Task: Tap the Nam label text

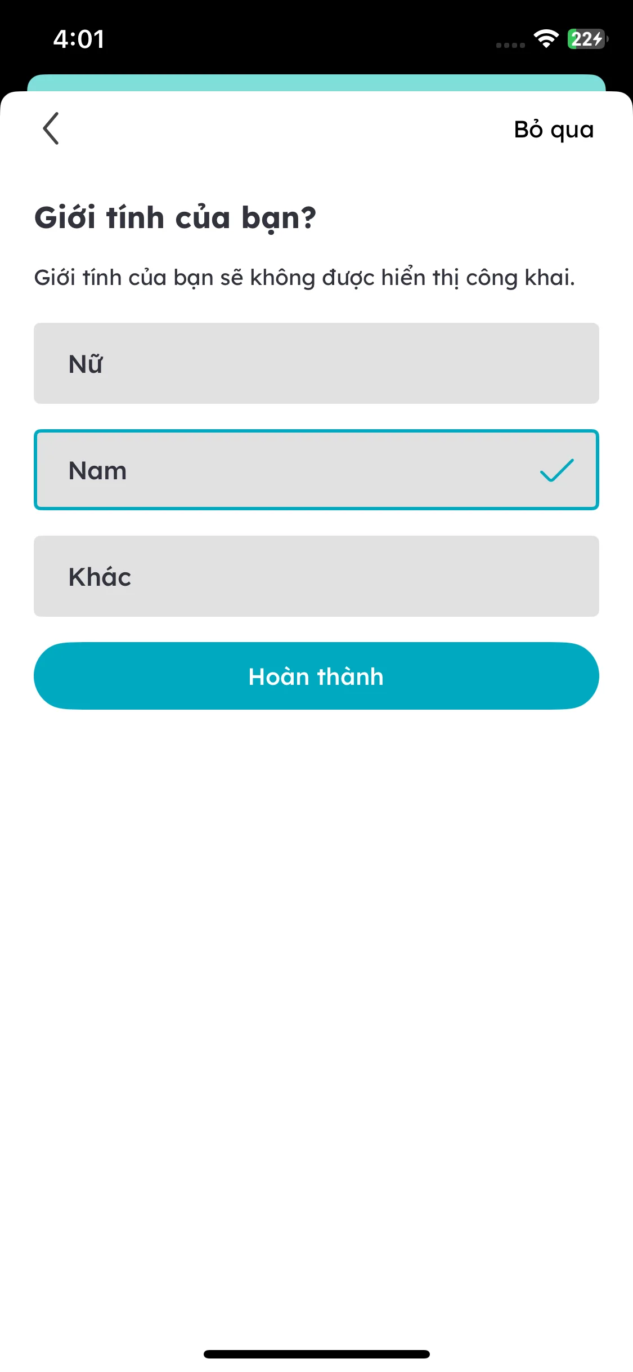Action: click(97, 471)
